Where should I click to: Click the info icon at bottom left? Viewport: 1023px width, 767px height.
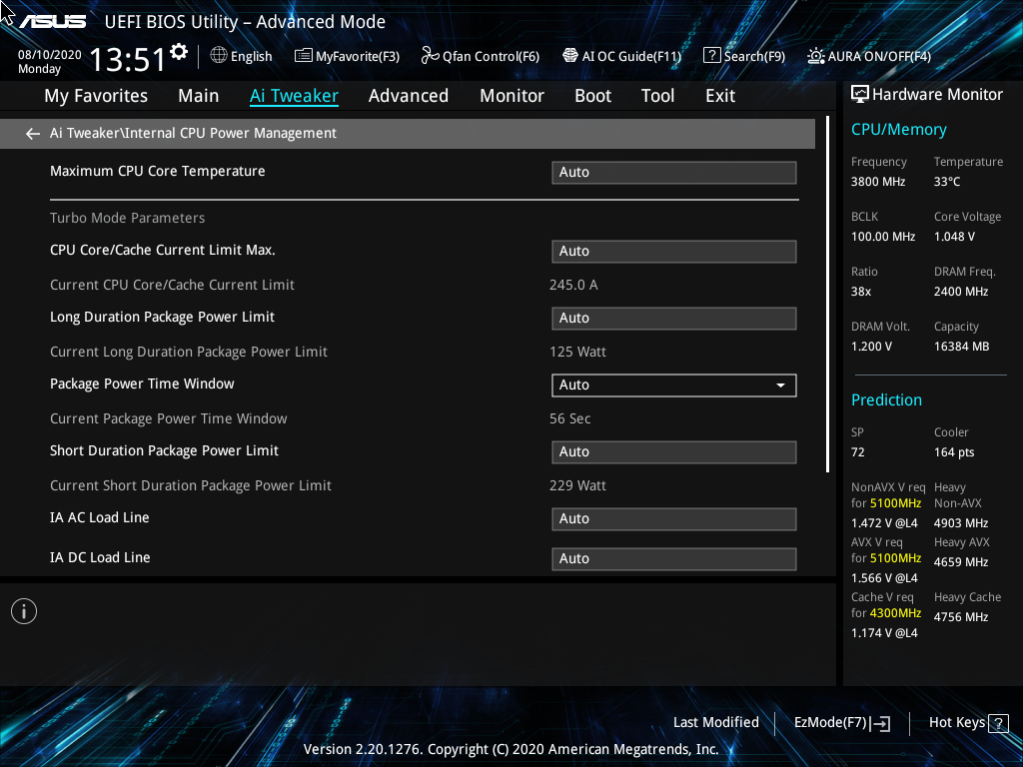click(23, 610)
